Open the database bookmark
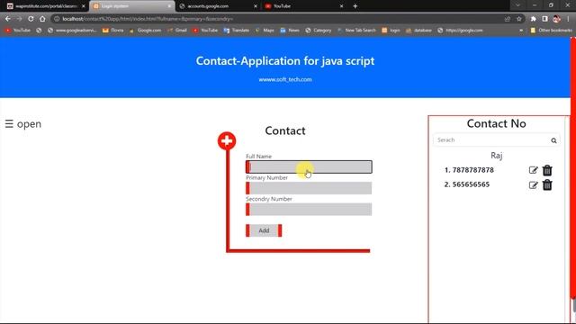576x324 pixels. [x=418, y=31]
